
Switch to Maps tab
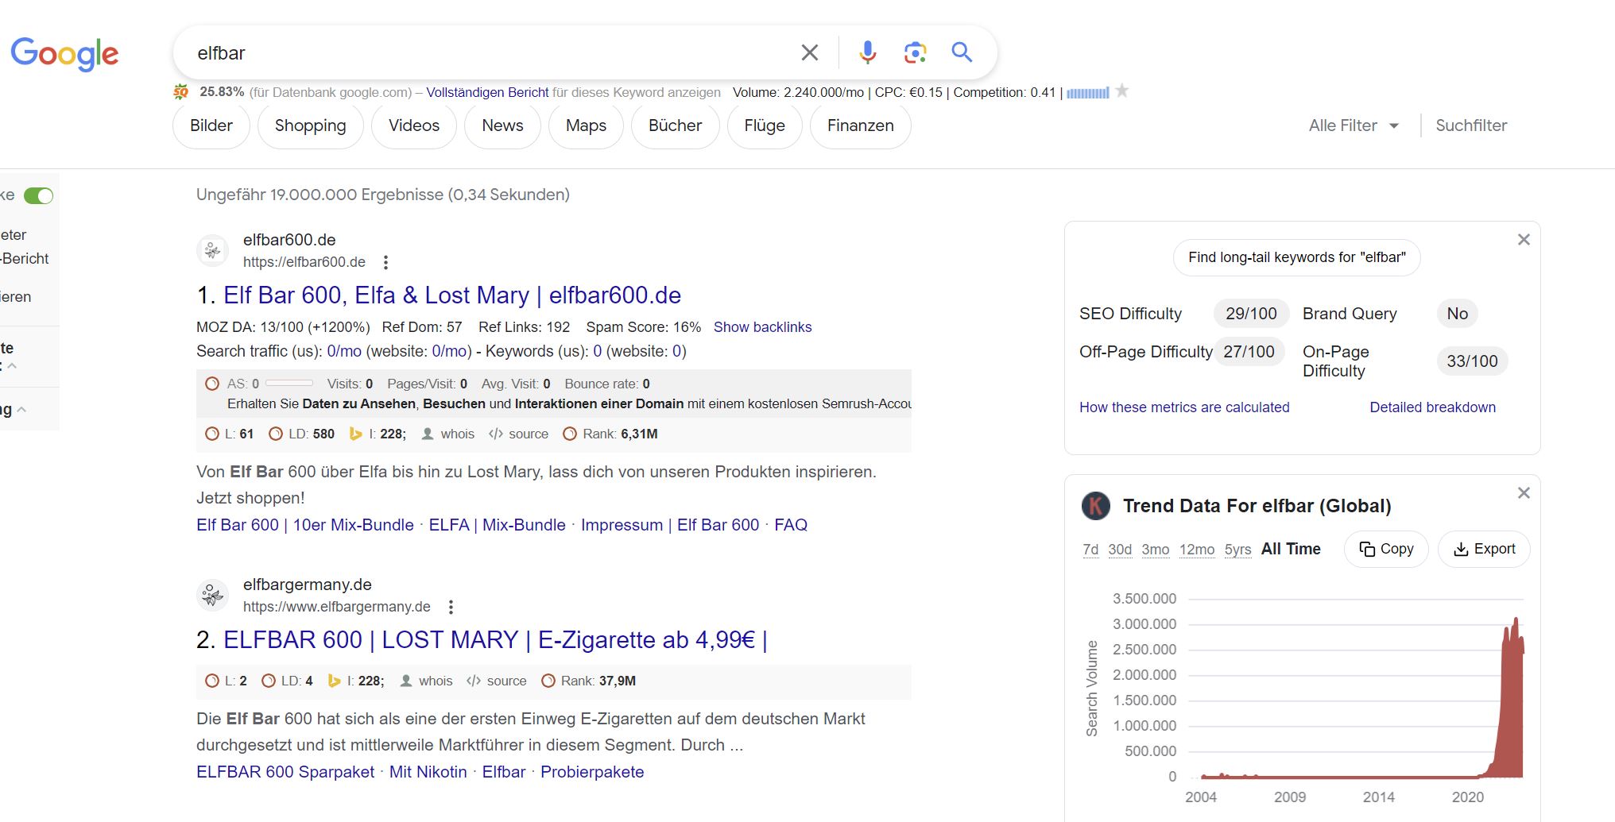586,125
